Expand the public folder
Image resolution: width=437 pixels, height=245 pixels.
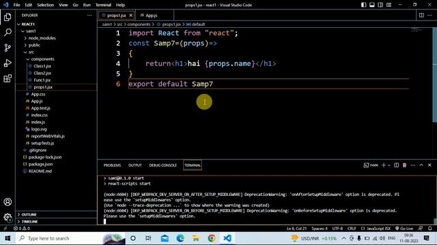(x=56, y=45)
